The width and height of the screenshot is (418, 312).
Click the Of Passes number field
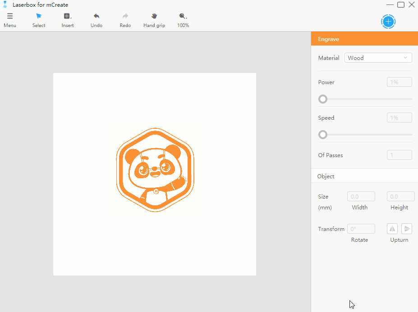[x=400, y=155]
